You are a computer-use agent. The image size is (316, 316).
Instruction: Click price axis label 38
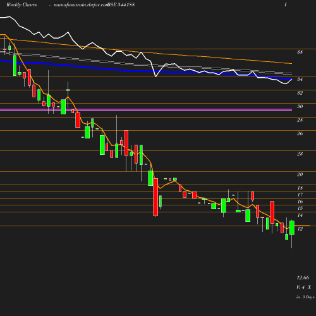point(300,52)
